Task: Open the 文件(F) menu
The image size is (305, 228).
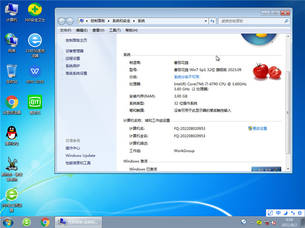Action: pos(65,30)
